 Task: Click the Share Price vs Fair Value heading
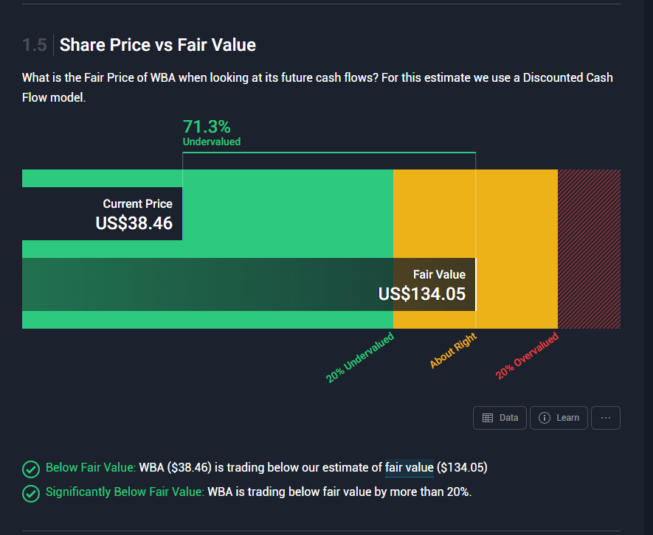tap(157, 45)
